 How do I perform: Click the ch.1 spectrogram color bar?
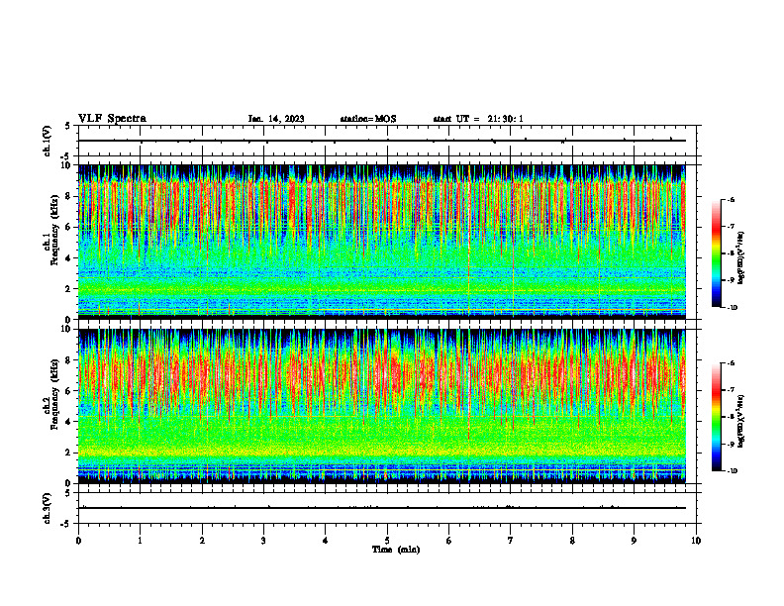(717, 253)
